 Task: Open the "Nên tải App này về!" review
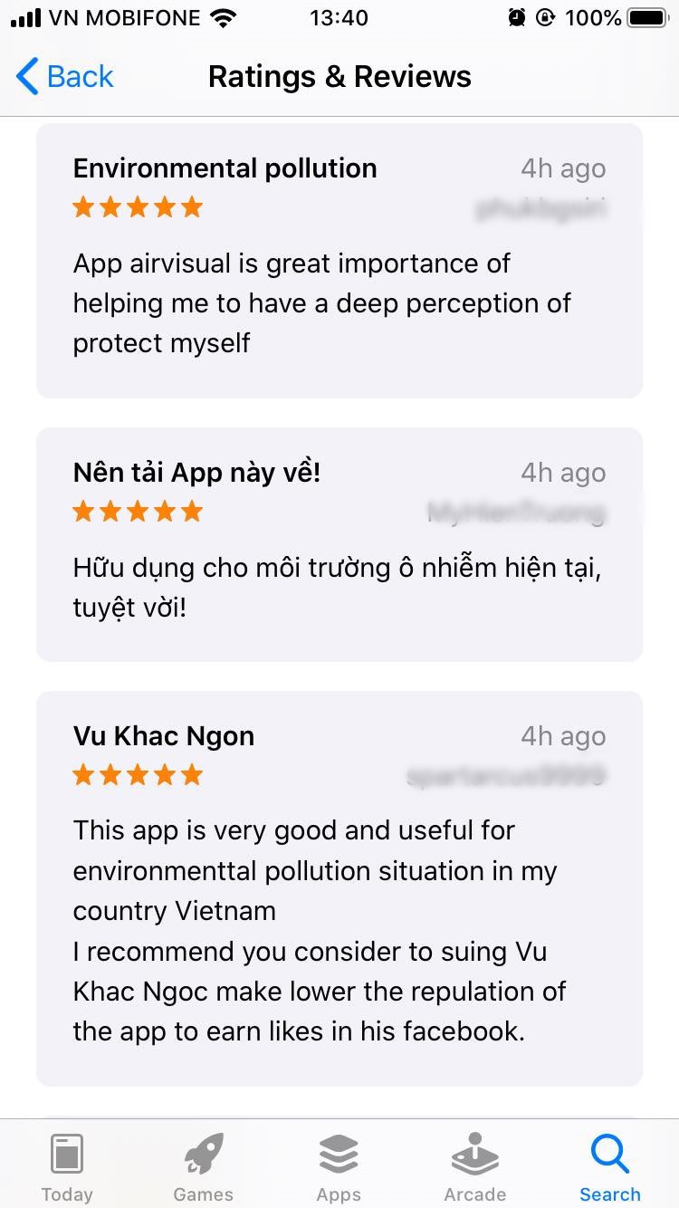(x=339, y=544)
